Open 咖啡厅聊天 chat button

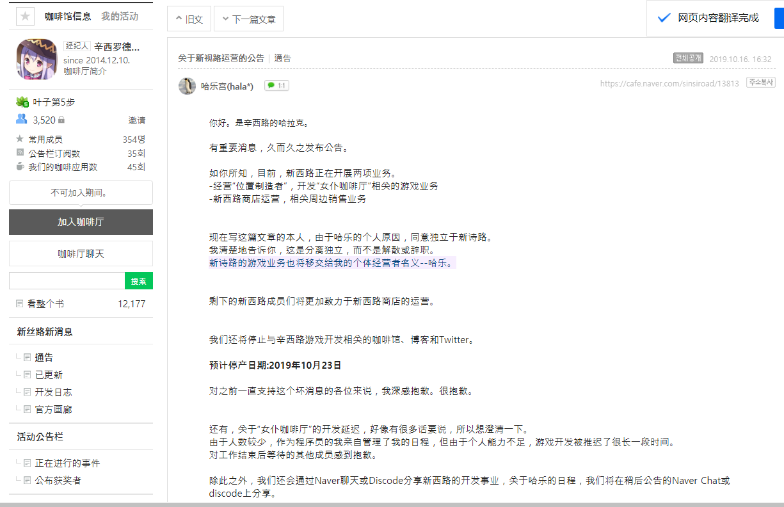[81, 253]
